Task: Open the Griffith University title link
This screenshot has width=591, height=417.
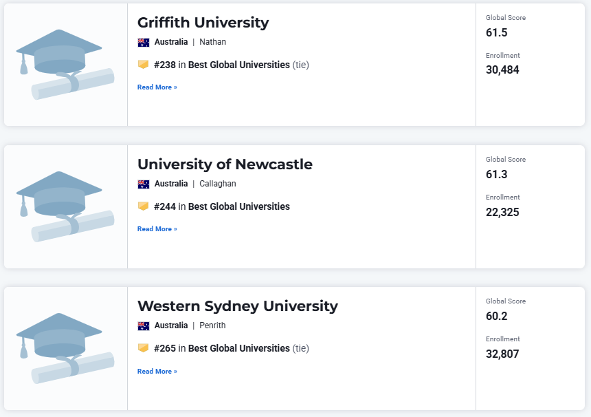Action: (x=203, y=23)
